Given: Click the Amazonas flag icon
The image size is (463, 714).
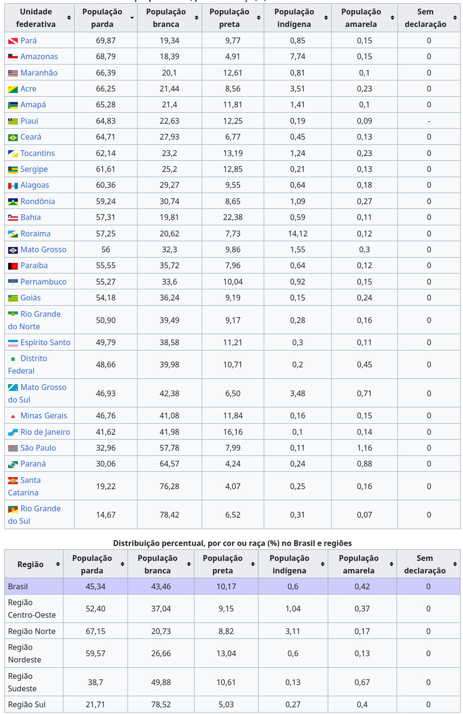Looking at the screenshot, I should [x=13, y=57].
